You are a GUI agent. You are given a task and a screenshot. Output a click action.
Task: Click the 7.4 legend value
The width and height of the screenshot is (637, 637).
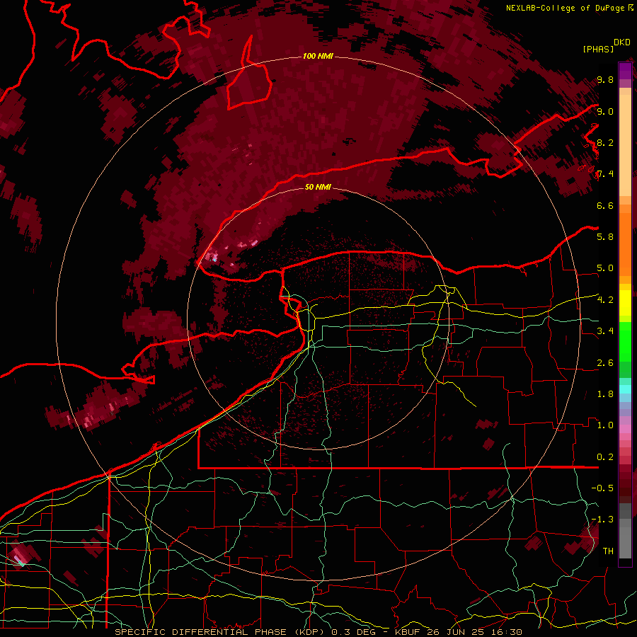[605, 174]
